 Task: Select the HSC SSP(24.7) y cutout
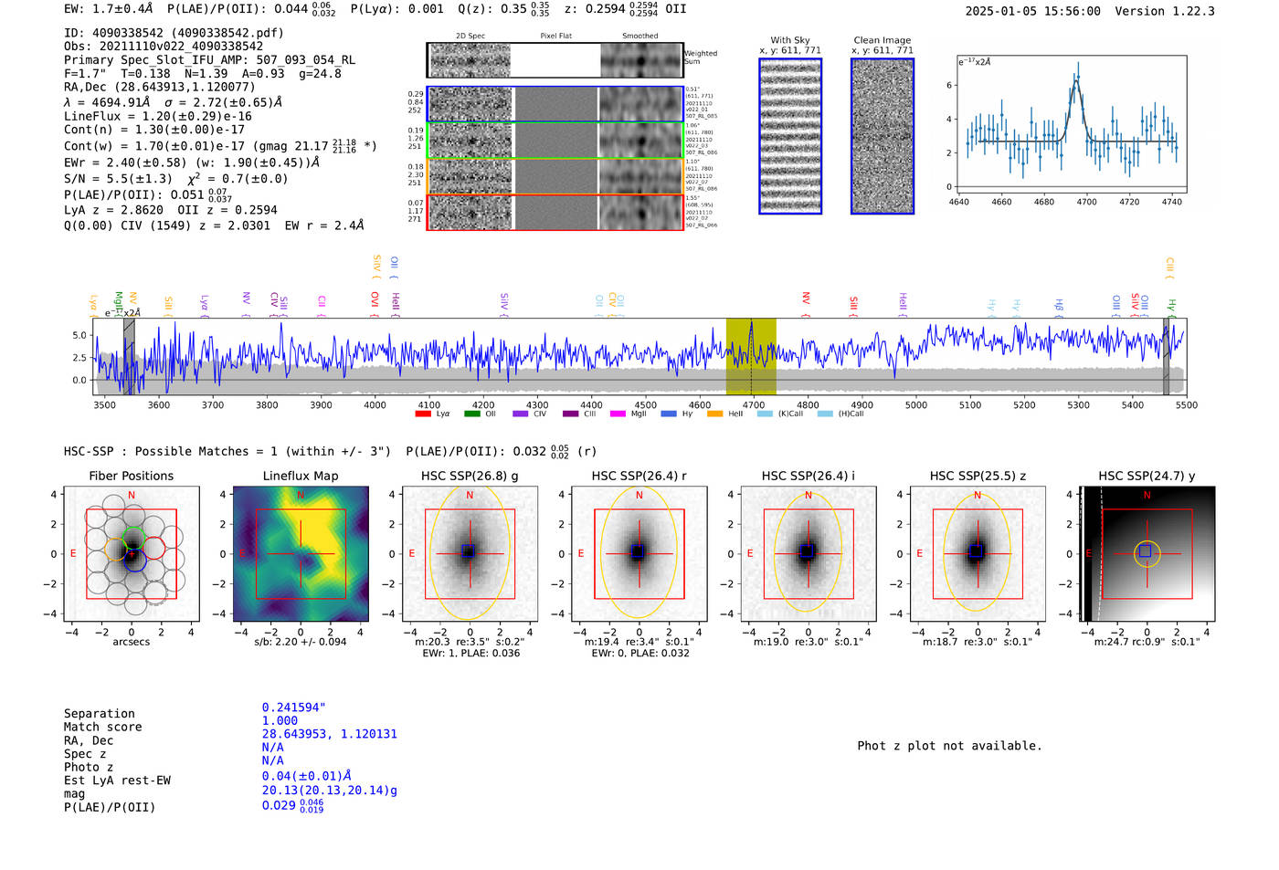(1147, 554)
